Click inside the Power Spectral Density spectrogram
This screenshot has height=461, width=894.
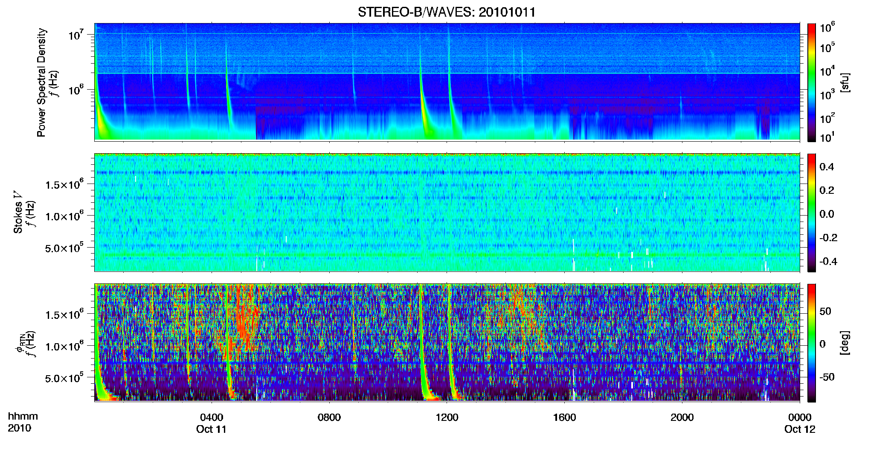tap(447, 82)
